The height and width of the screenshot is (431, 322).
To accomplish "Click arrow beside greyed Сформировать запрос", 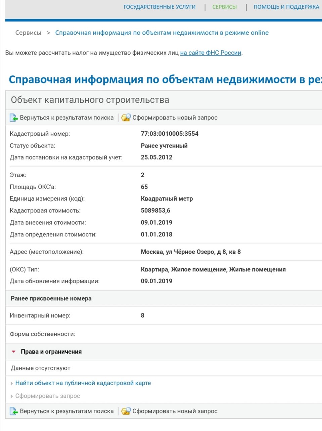I will click(12, 396).
